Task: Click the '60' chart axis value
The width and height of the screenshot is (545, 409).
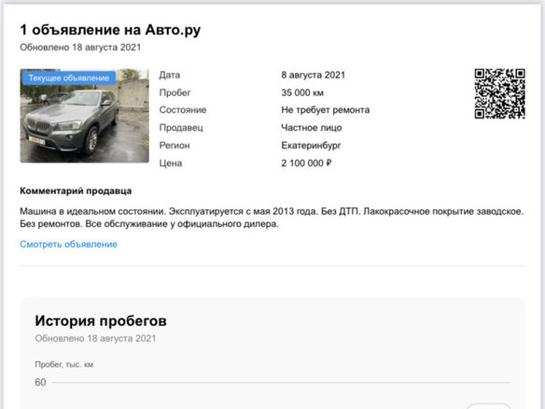Action: point(40,382)
